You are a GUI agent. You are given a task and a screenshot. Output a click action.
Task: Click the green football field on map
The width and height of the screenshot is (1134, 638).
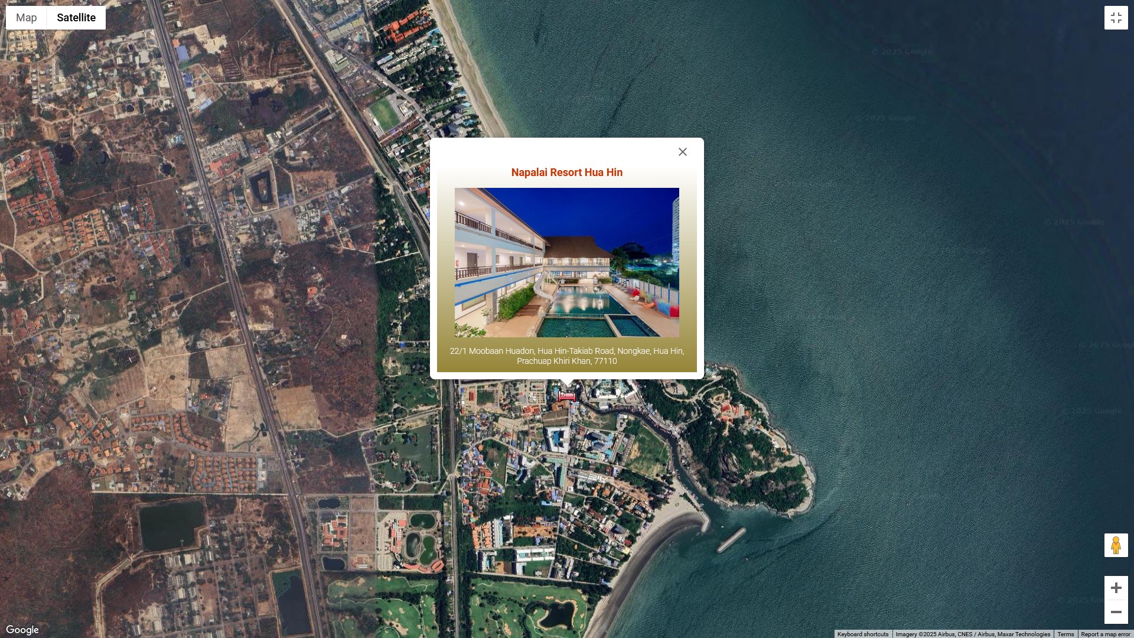click(x=384, y=113)
